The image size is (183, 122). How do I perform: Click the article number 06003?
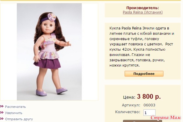149,105
